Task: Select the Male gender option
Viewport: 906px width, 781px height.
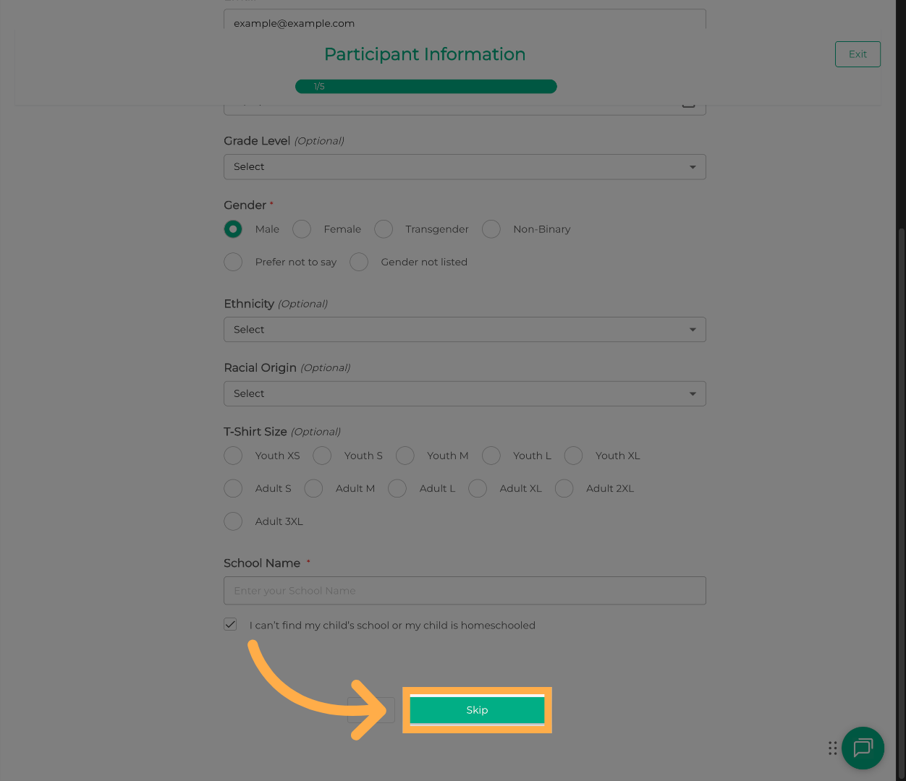Action: [x=233, y=229]
